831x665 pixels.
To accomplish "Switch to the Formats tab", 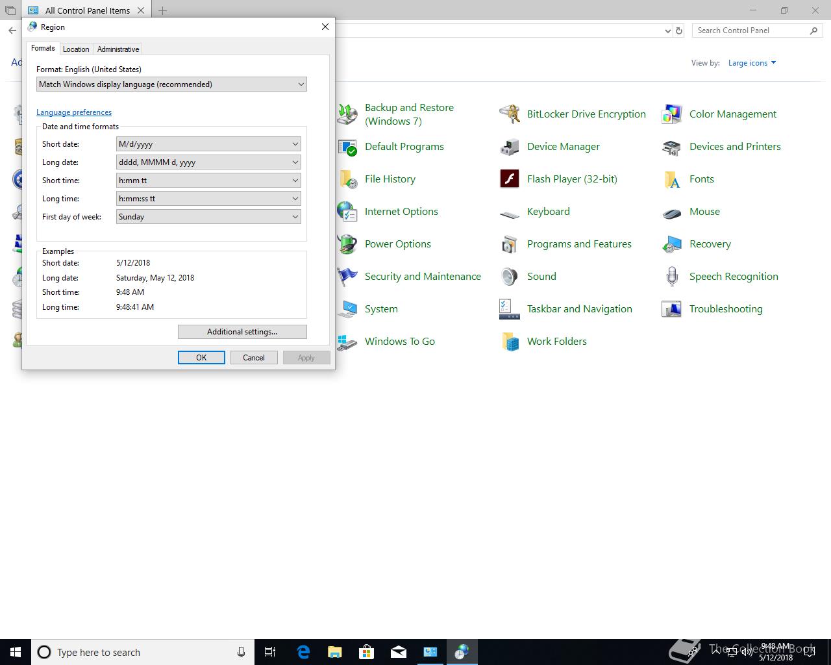I will click(x=43, y=48).
